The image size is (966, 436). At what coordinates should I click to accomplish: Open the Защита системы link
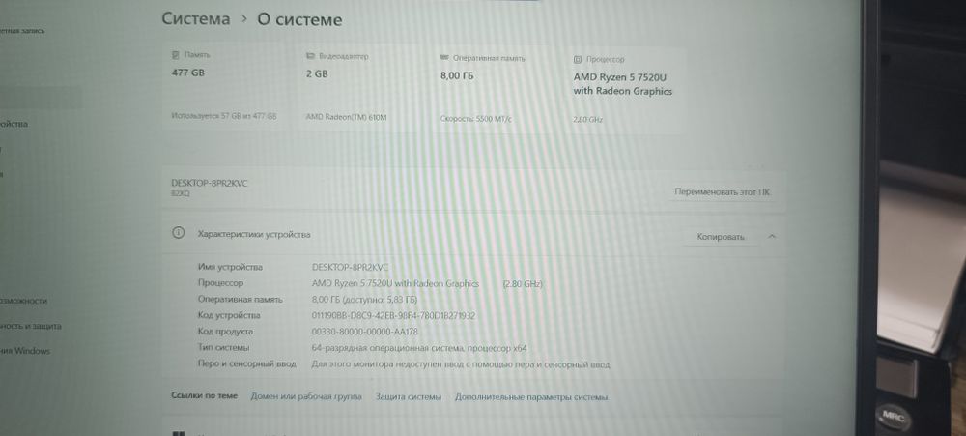(409, 397)
